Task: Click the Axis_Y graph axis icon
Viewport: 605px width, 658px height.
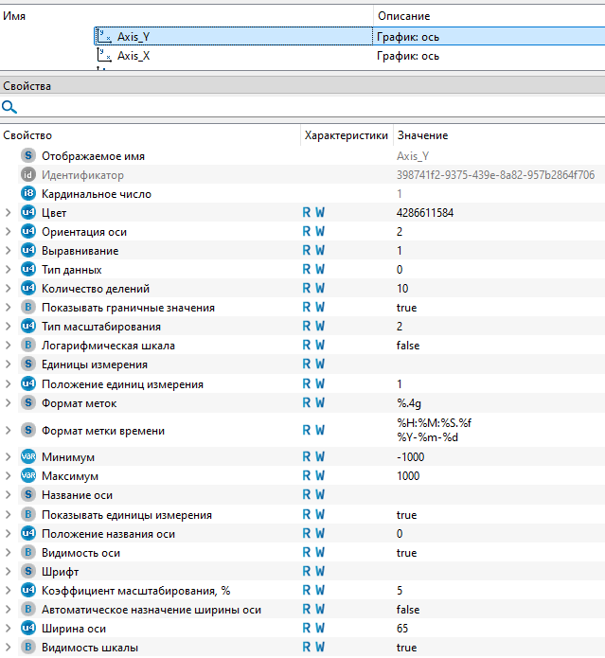Action: point(104,36)
